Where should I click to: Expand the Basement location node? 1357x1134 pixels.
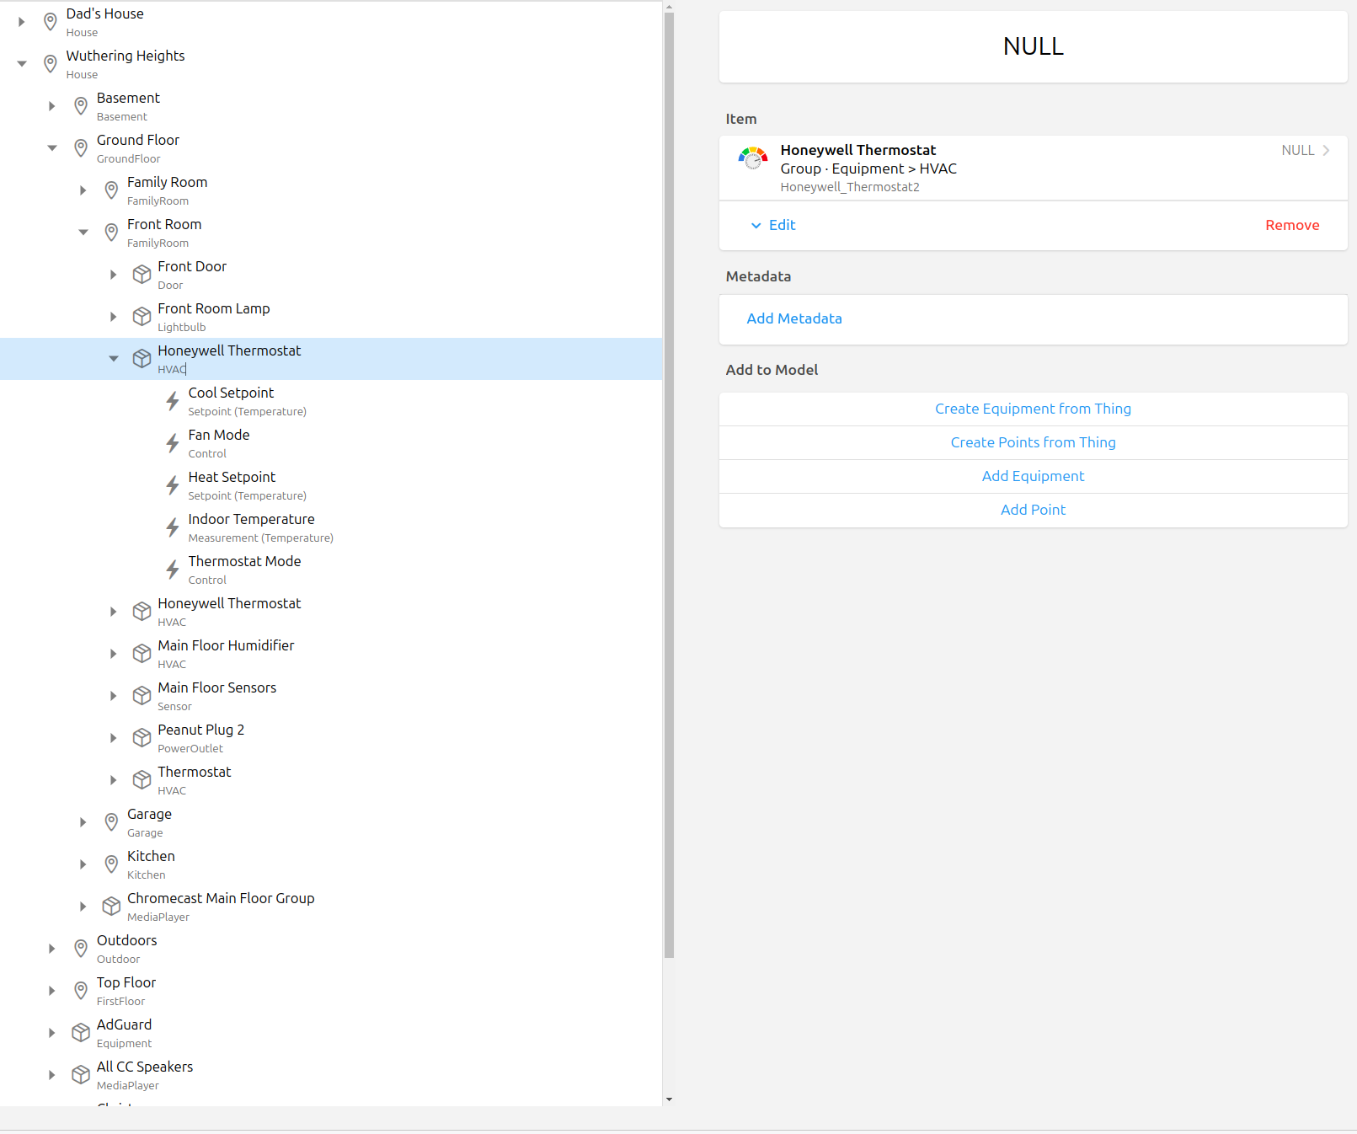52,106
